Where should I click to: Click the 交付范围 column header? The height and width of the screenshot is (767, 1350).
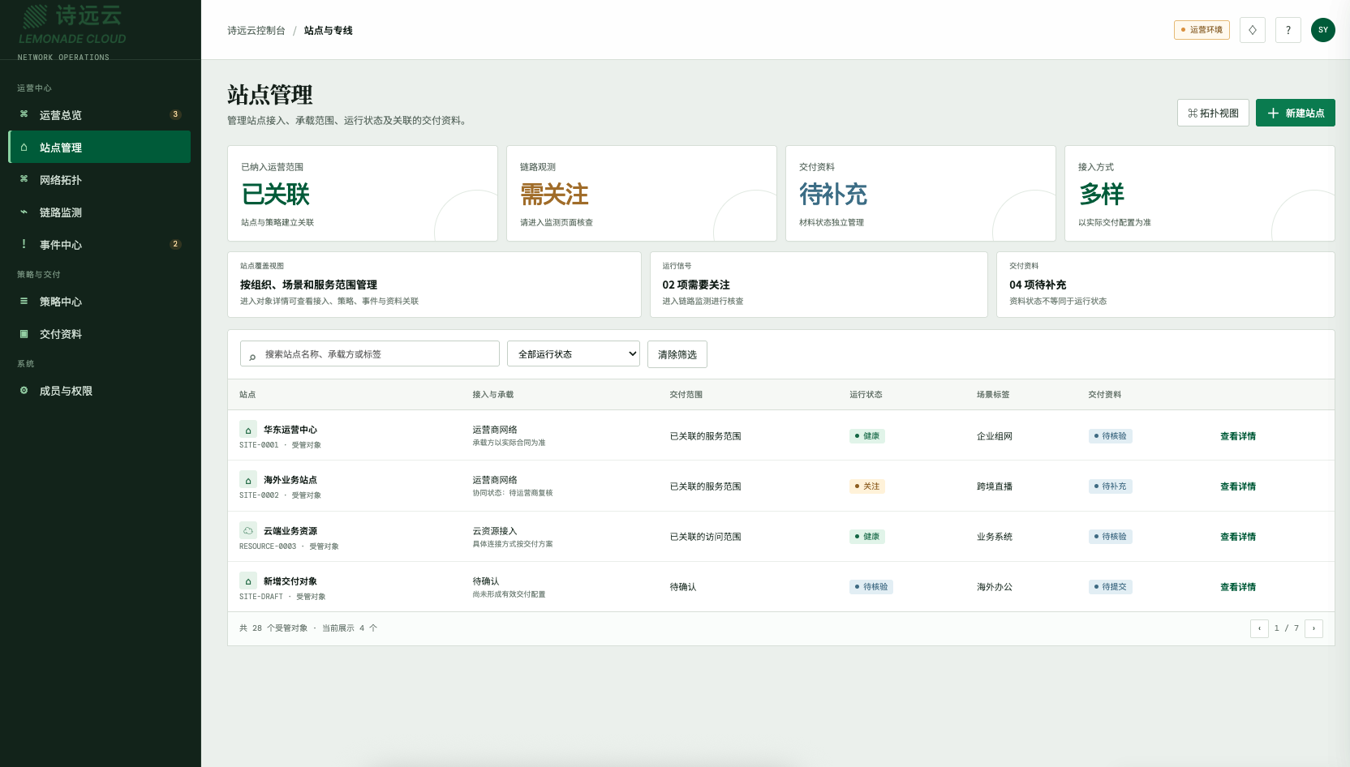click(x=686, y=395)
